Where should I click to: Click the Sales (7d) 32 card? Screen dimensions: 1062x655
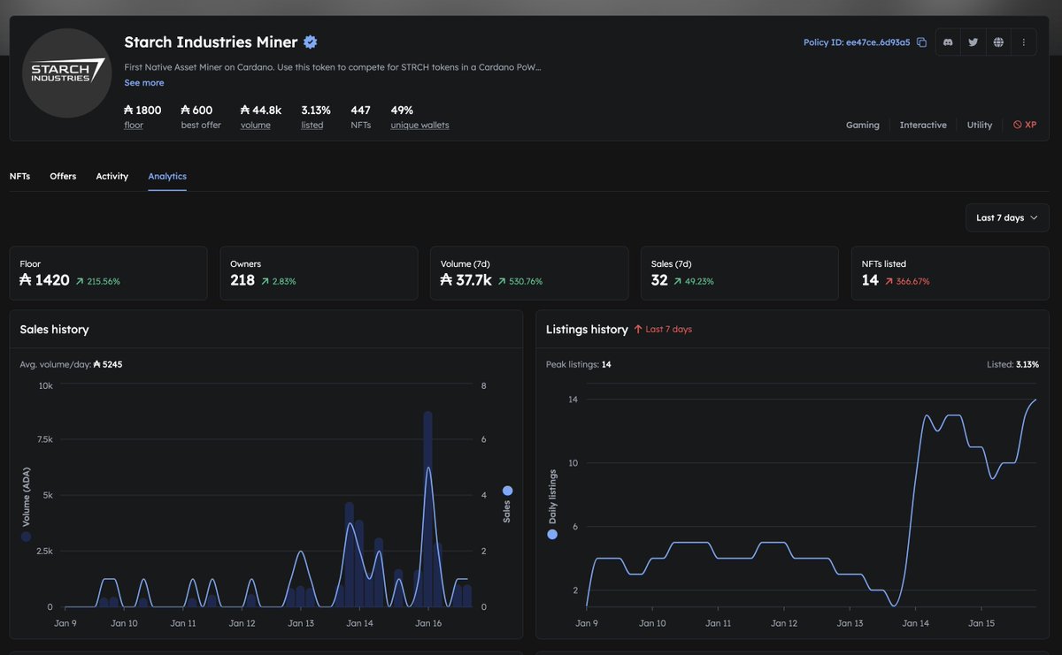pyautogui.click(x=740, y=273)
